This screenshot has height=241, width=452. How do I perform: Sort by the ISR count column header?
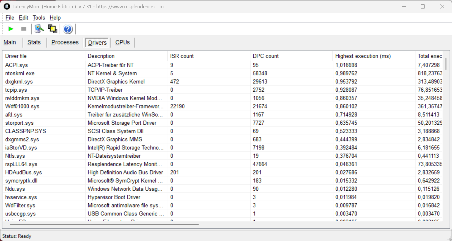click(182, 56)
